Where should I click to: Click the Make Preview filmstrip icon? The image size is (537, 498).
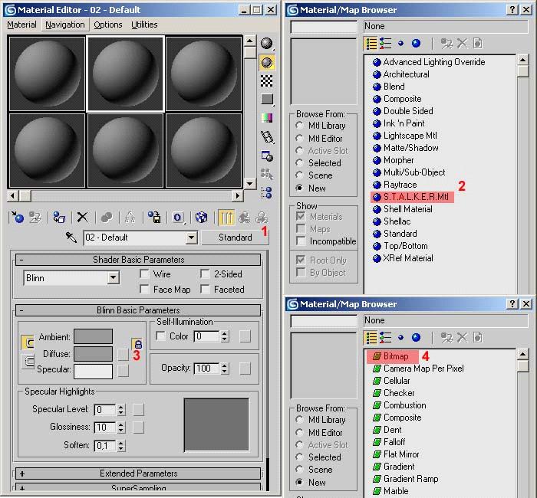pyautogui.click(x=267, y=137)
